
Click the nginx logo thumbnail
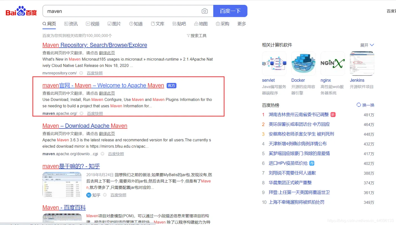[x=333, y=63]
